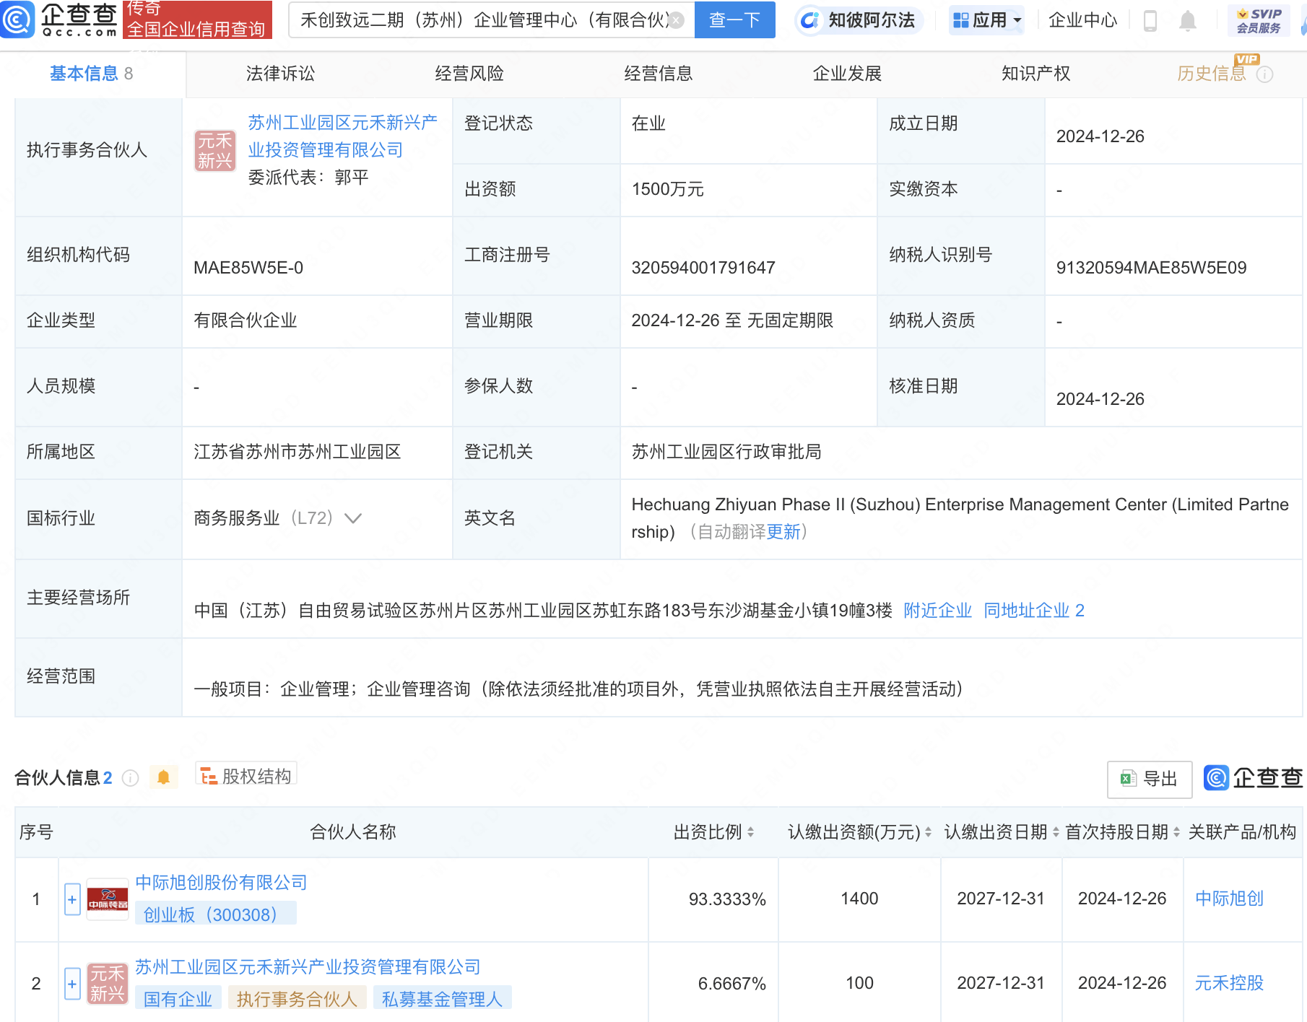Export partner list with 导出
Image resolution: width=1307 pixels, height=1022 pixels.
(1149, 779)
